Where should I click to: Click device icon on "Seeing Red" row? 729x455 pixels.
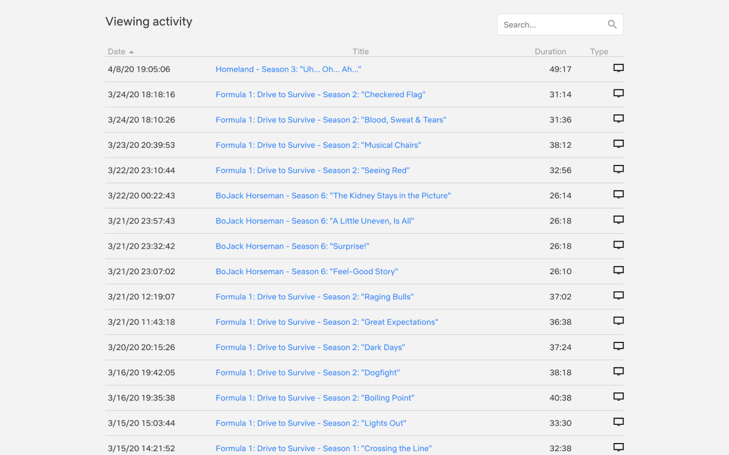[619, 169]
